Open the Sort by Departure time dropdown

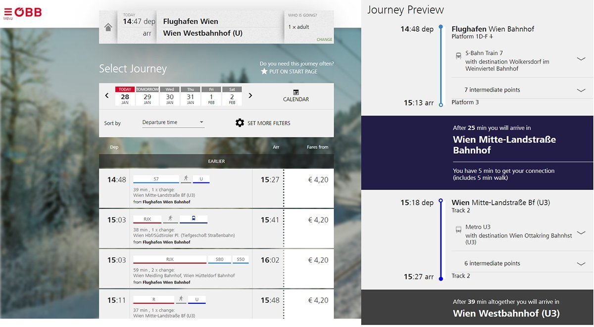coord(173,122)
